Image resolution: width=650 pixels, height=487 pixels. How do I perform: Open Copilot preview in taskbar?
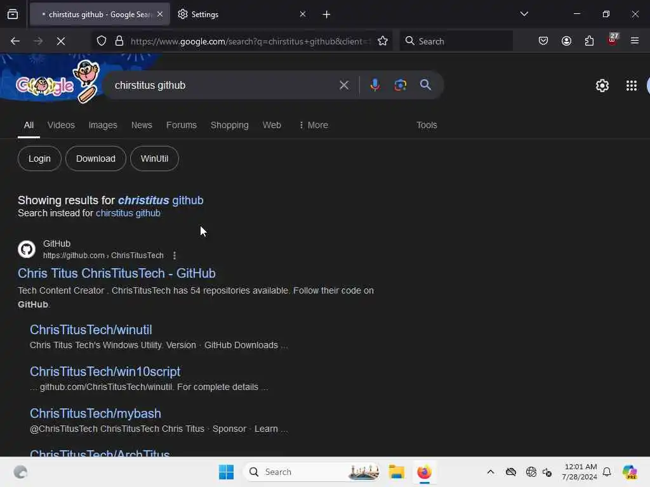(630, 472)
